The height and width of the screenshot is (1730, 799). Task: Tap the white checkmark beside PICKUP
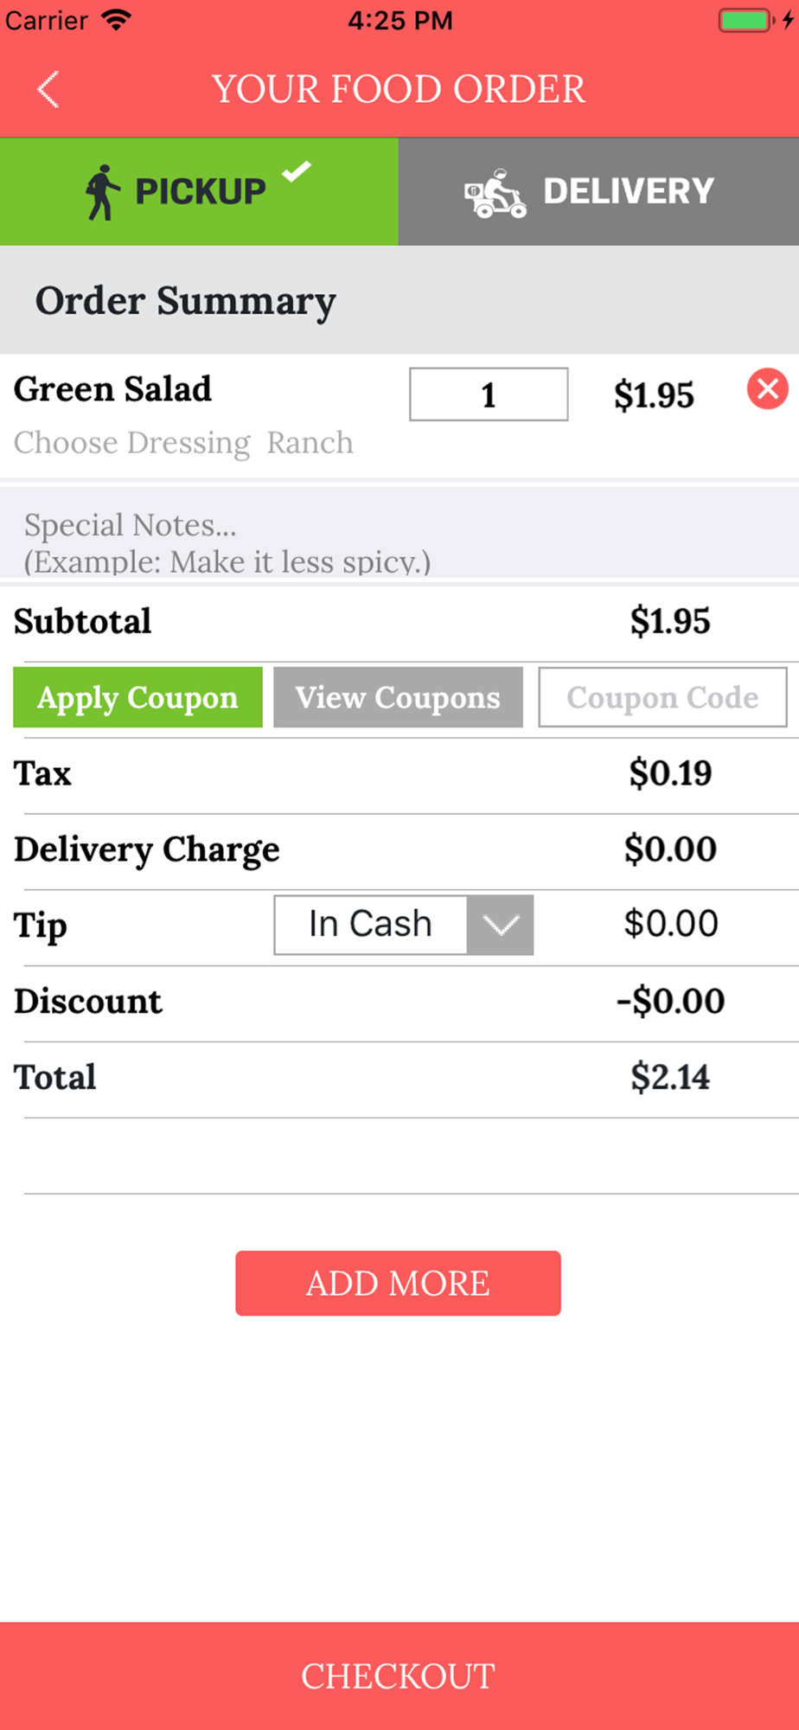[x=297, y=171]
